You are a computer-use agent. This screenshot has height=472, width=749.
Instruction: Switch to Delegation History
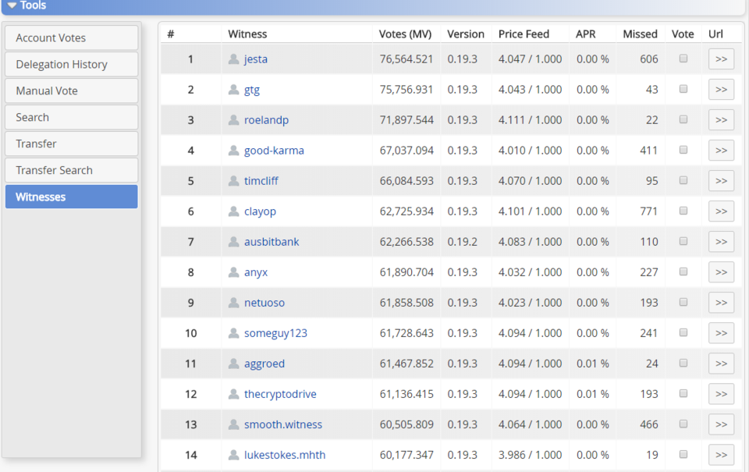tap(71, 65)
